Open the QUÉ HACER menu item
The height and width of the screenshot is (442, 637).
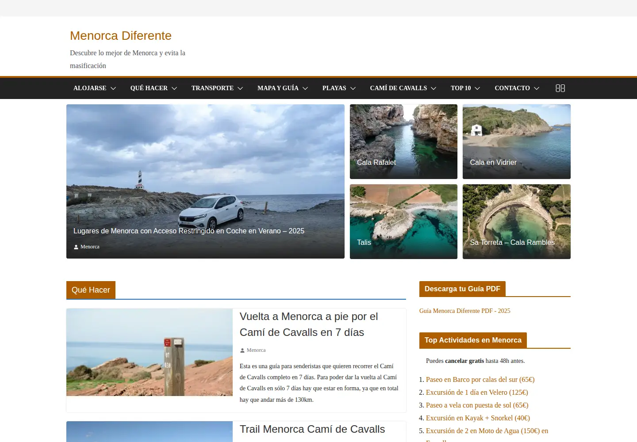coord(149,88)
